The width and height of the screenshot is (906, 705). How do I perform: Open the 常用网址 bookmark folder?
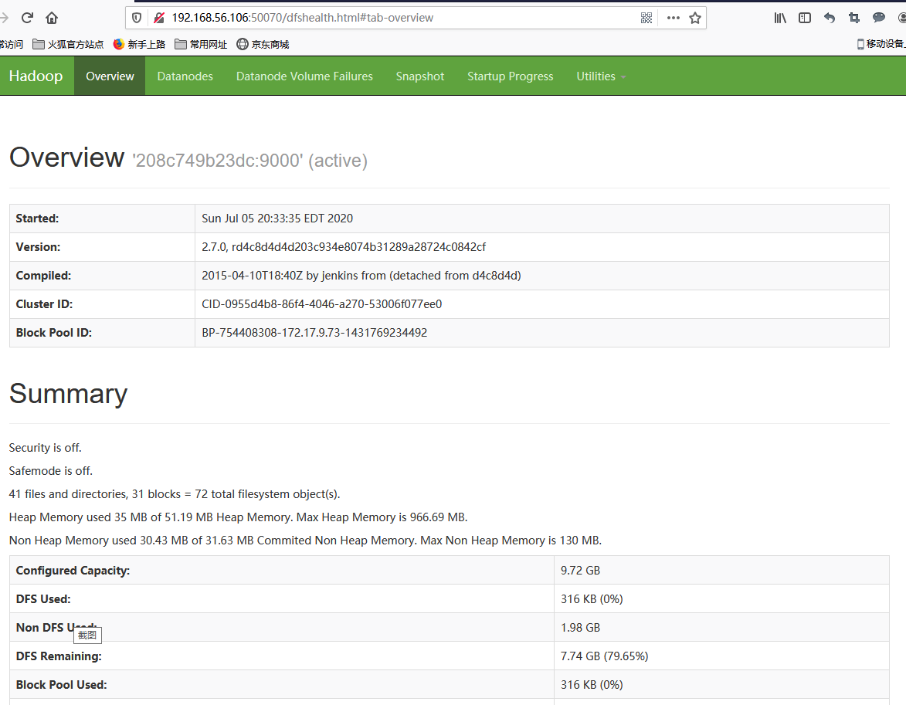click(x=201, y=44)
